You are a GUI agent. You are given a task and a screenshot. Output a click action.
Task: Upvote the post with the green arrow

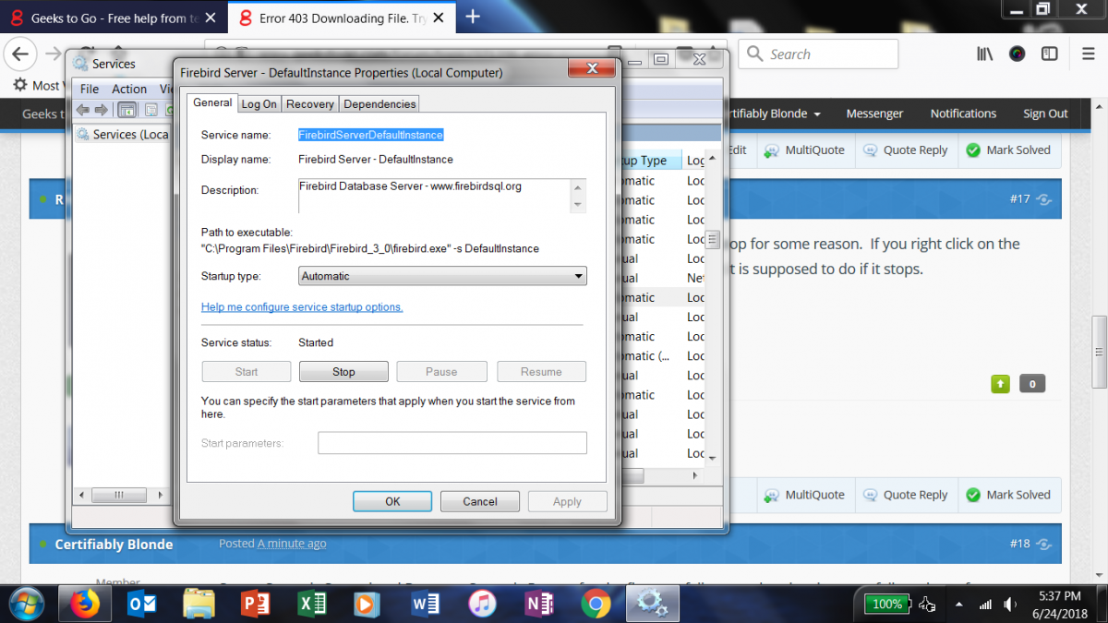click(x=1000, y=384)
